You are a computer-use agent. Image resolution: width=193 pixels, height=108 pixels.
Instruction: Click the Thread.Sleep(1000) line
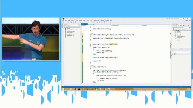pyautogui.click(x=104, y=51)
